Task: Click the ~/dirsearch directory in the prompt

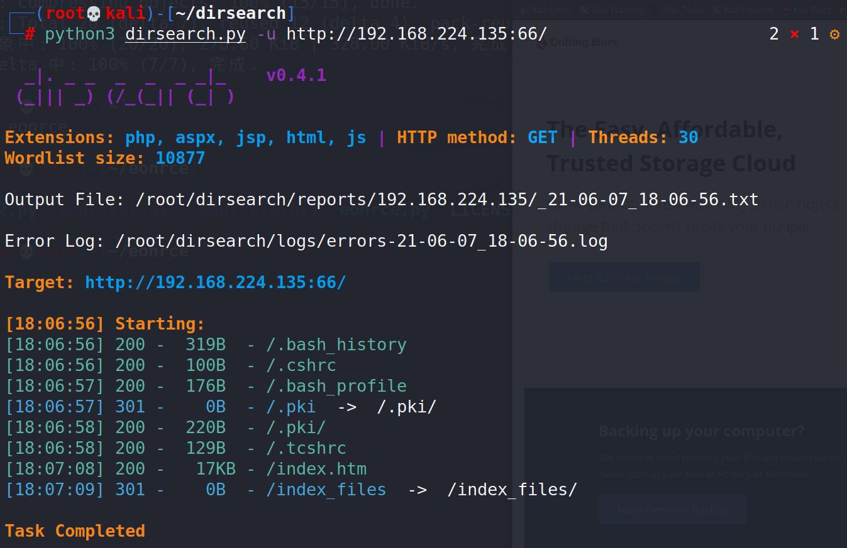Action: pos(231,13)
